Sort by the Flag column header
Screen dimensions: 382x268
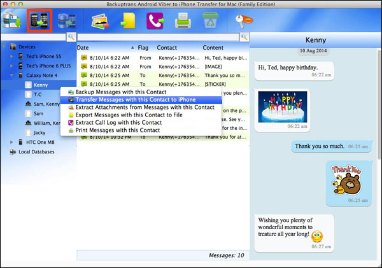tap(143, 48)
